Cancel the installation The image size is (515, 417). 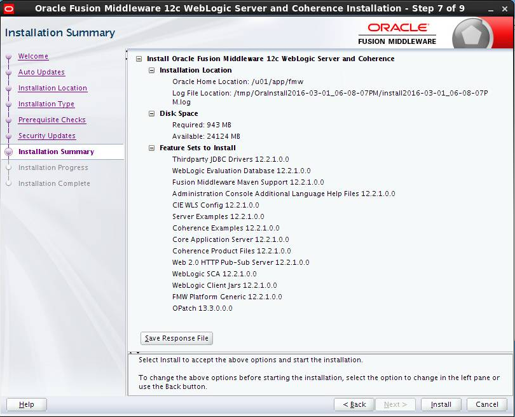click(x=487, y=404)
